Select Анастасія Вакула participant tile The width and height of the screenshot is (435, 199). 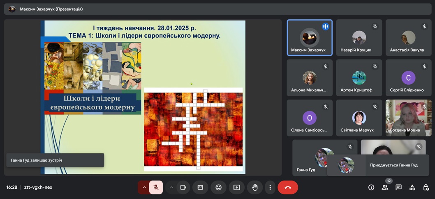(408, 37)
